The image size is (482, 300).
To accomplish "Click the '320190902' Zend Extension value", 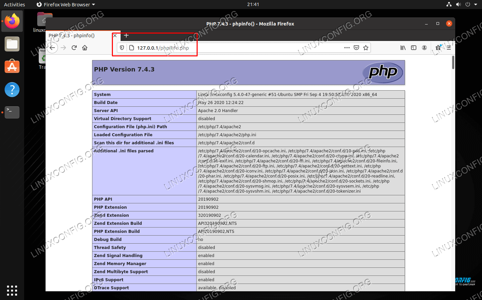I will 210,215.
